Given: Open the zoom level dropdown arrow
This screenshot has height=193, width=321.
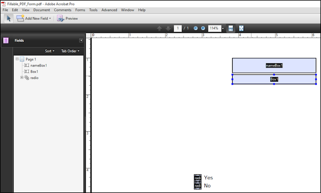Looking at the screenshot, I should (223, 29).
